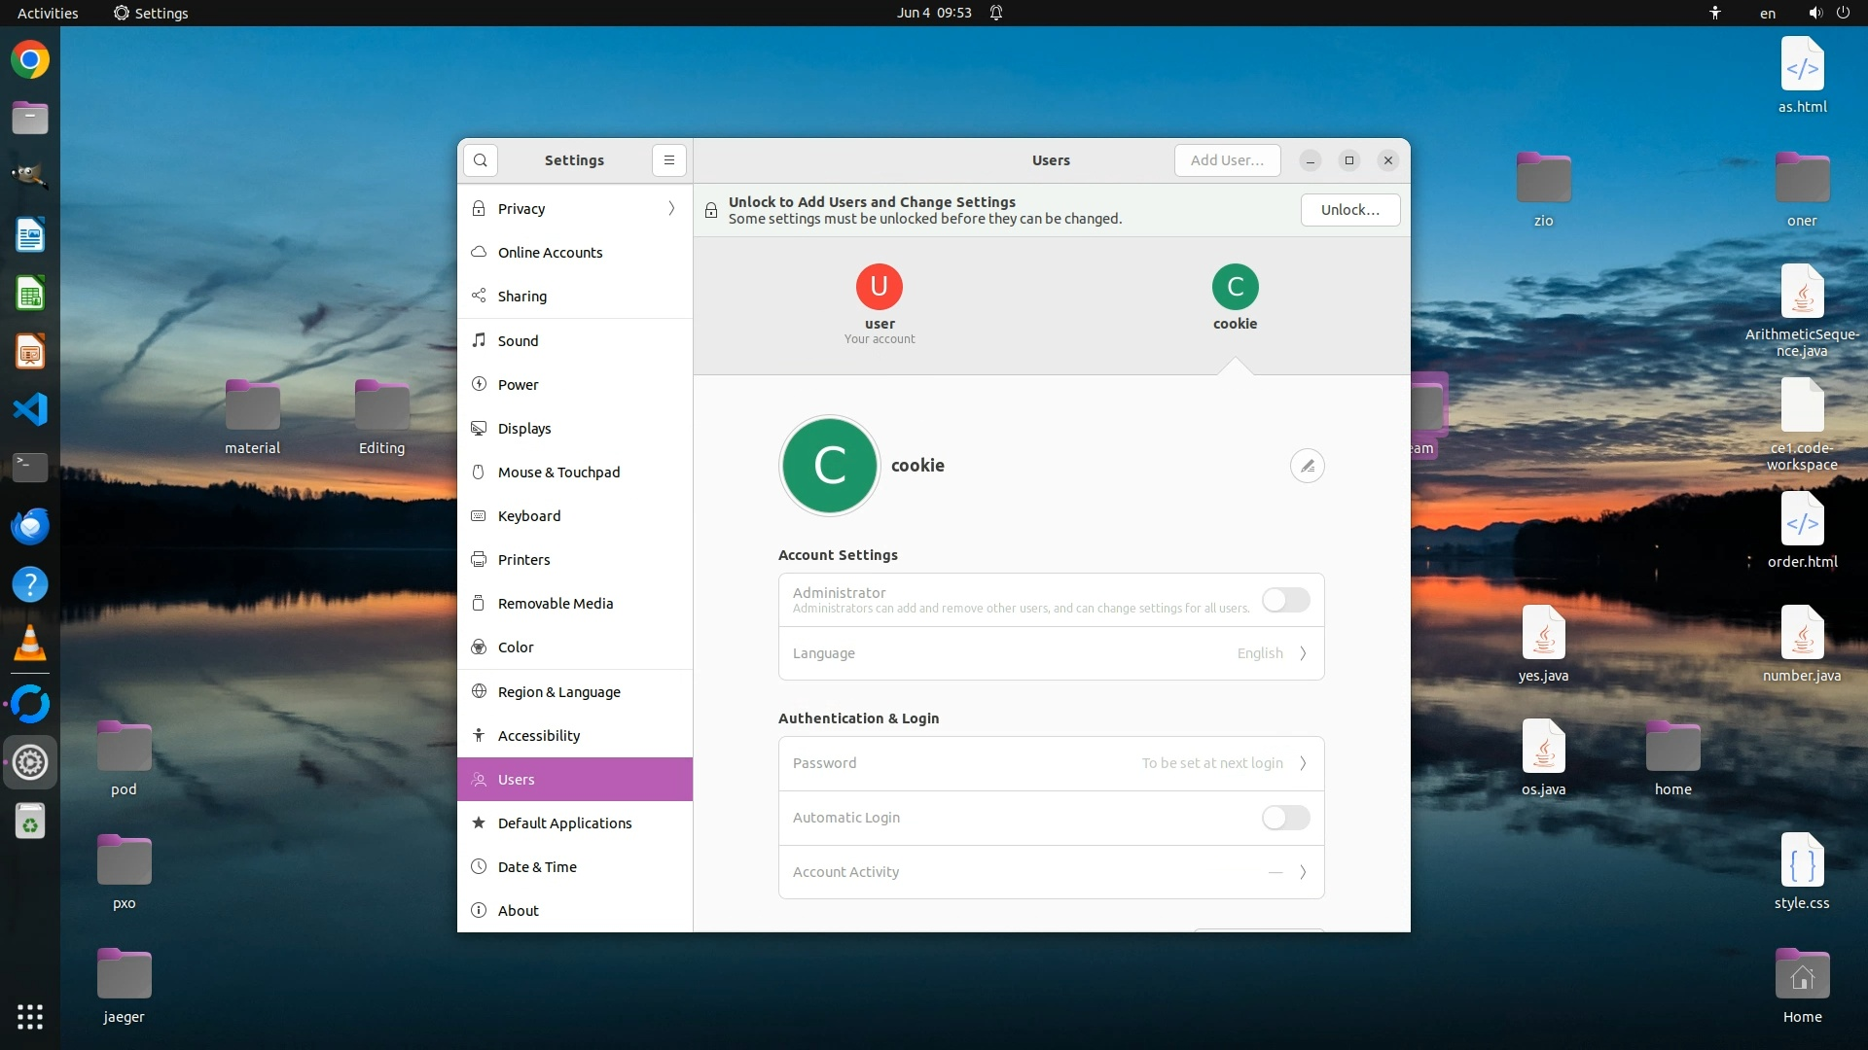Click the large green cookie profile picture

tap(829, 466)
